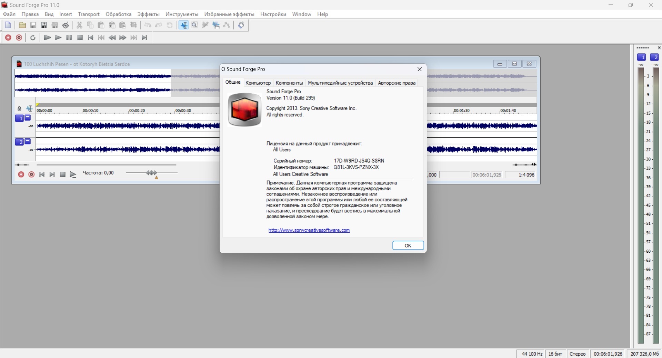Select the Envelope tool icon

click(227, 25)
